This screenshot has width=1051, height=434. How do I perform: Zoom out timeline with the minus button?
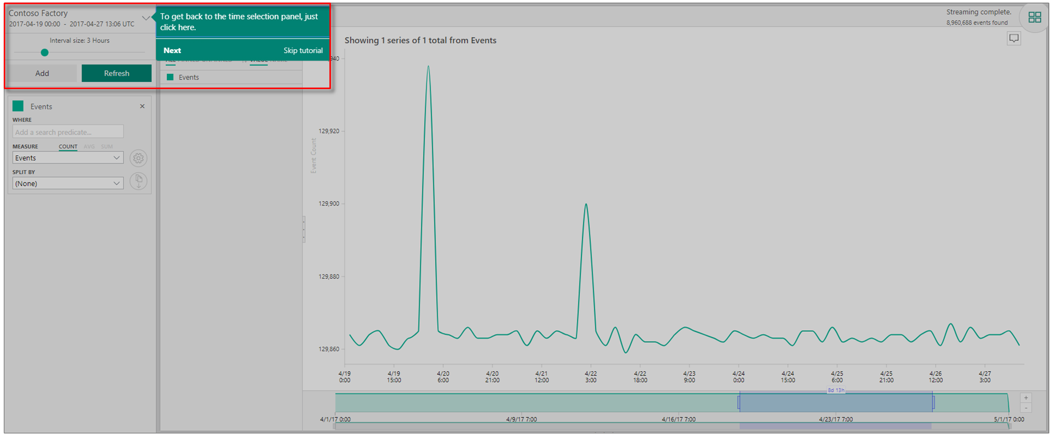pos(1026,408)
